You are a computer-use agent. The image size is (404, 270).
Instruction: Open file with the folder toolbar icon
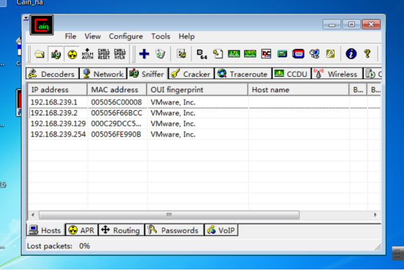click(40, 54)
